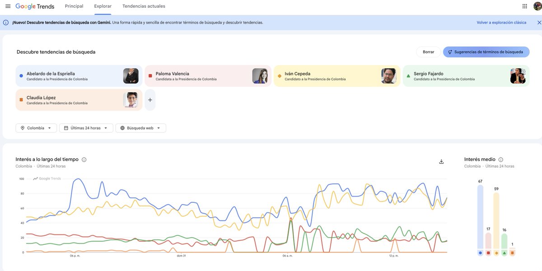Open Abelardo de la Espriella's photo thumbnail
This screenshot has height=271, width=542.
pyautogui.click(x=131, y=76)
